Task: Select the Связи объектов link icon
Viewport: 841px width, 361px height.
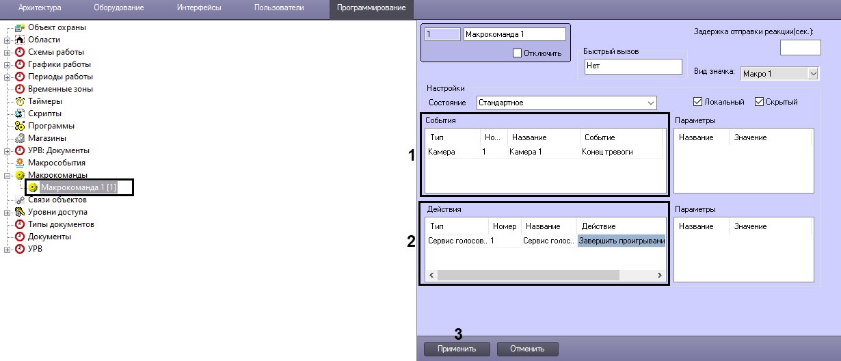Action: point(20,200)
